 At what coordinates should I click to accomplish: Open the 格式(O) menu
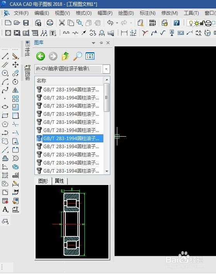pos(84,13)
